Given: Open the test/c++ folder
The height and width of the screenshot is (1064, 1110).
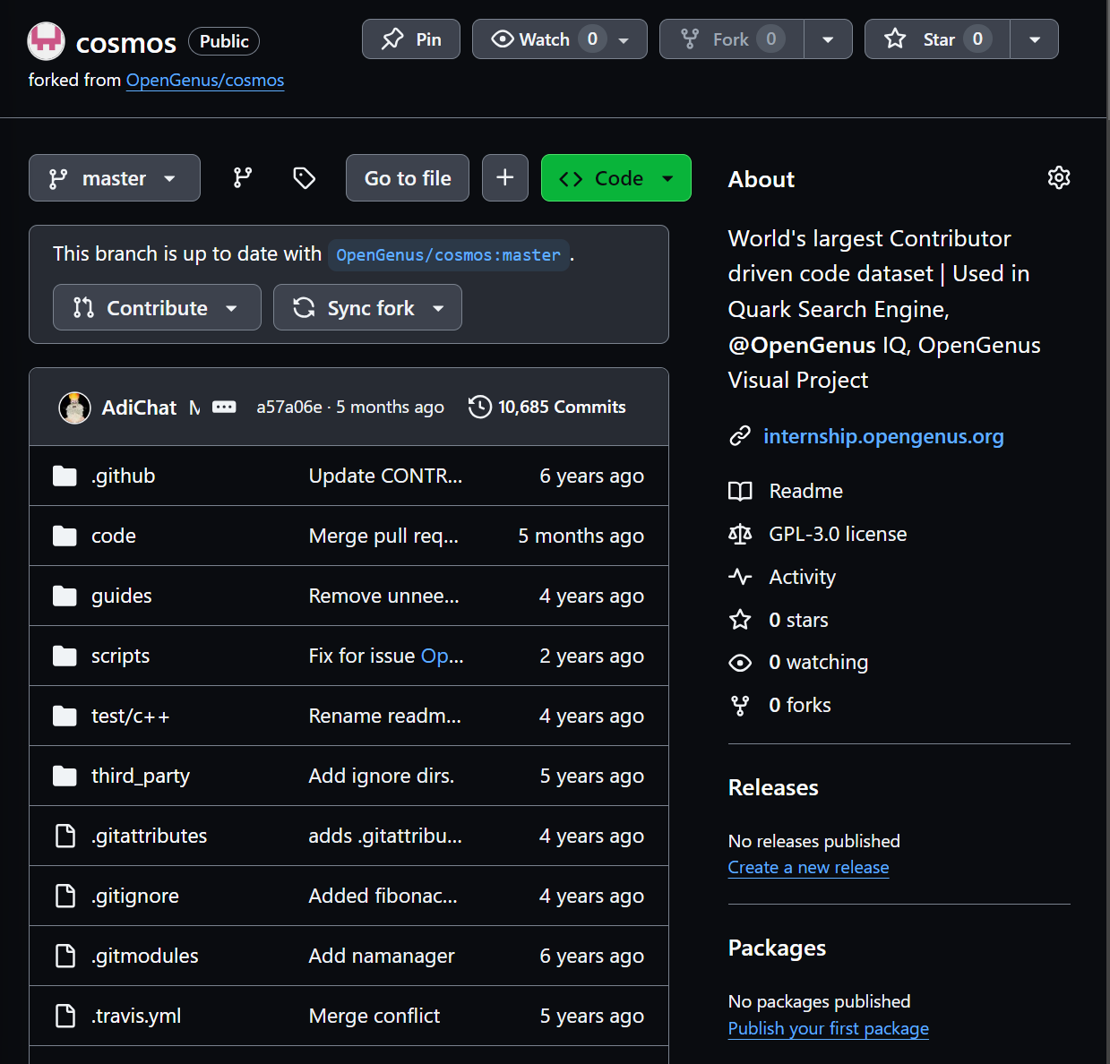Looking at the screenshot, I should coord(130,716).
